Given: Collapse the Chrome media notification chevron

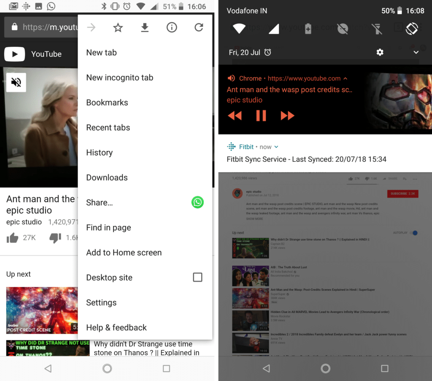Looking at the screenshot, I should [346, 78].
